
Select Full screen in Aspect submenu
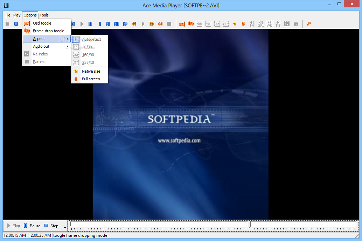coord(90,79)
